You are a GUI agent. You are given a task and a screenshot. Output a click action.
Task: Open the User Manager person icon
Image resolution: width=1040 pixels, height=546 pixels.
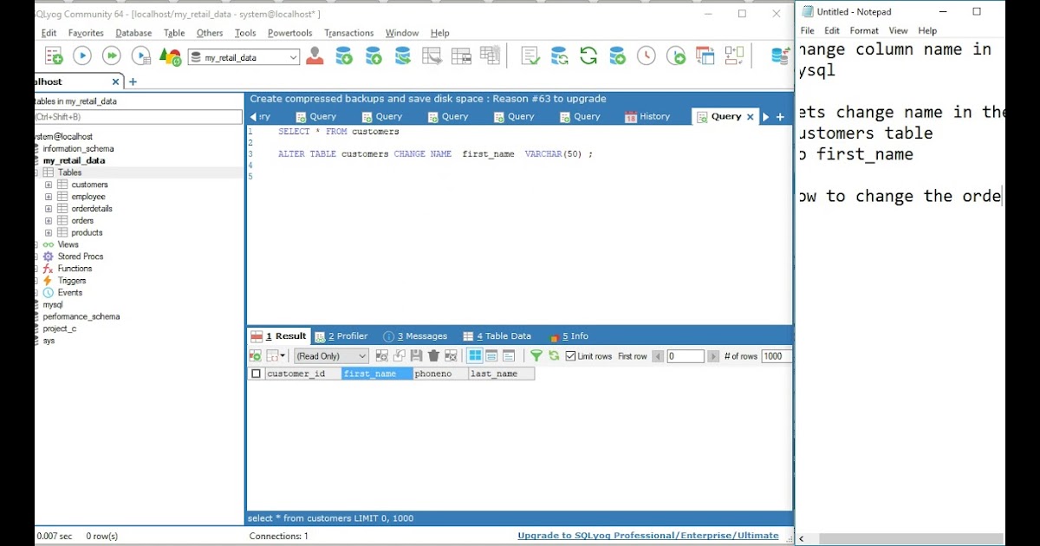(315, 56)
